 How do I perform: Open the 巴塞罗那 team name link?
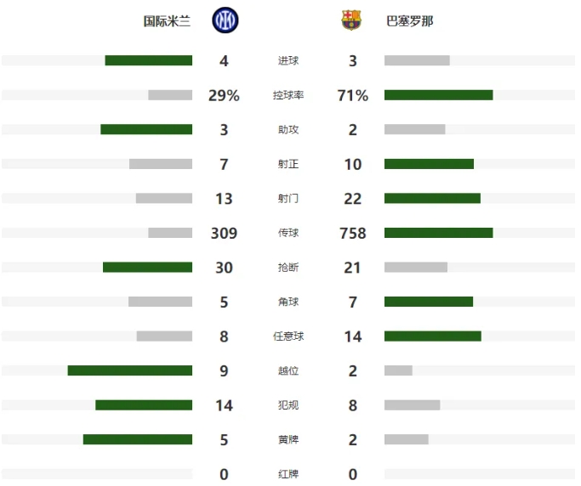pos(409,21)
